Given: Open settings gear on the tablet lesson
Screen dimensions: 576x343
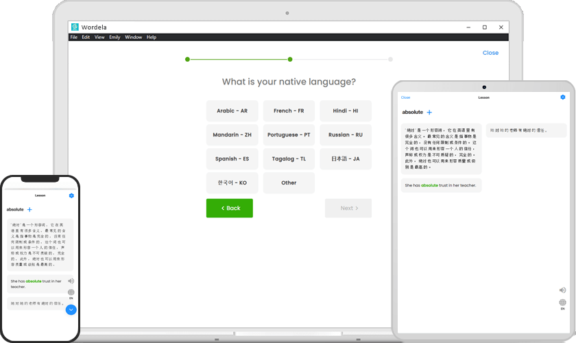Looking at the screenshot, I should [x=562, y=97].
